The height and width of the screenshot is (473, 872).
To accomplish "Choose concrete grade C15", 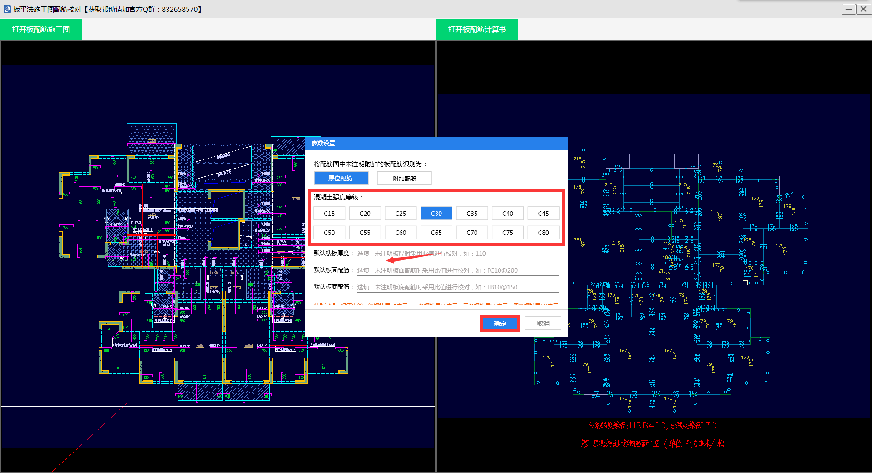I will 329,214.
